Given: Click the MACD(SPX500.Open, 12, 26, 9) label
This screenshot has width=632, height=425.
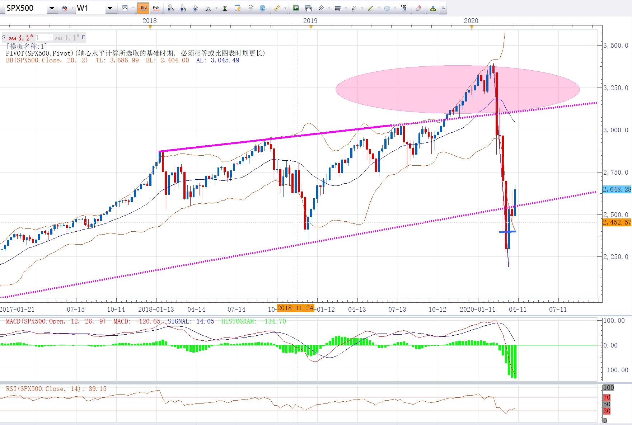Looking at the screenshot, I should click(56, 321).
